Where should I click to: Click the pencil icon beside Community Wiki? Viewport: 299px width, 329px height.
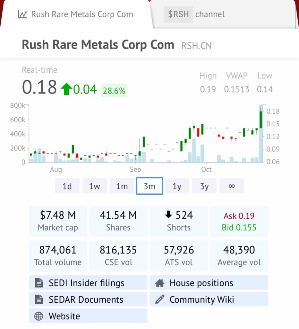[160, 299]
